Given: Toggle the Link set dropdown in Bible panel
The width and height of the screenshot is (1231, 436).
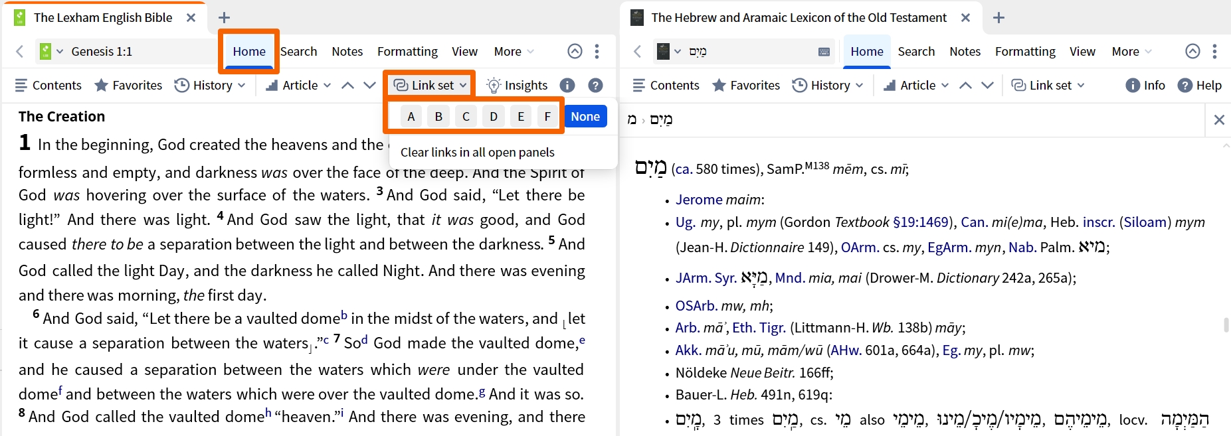Looking at the screenshot, I should 430,85.
